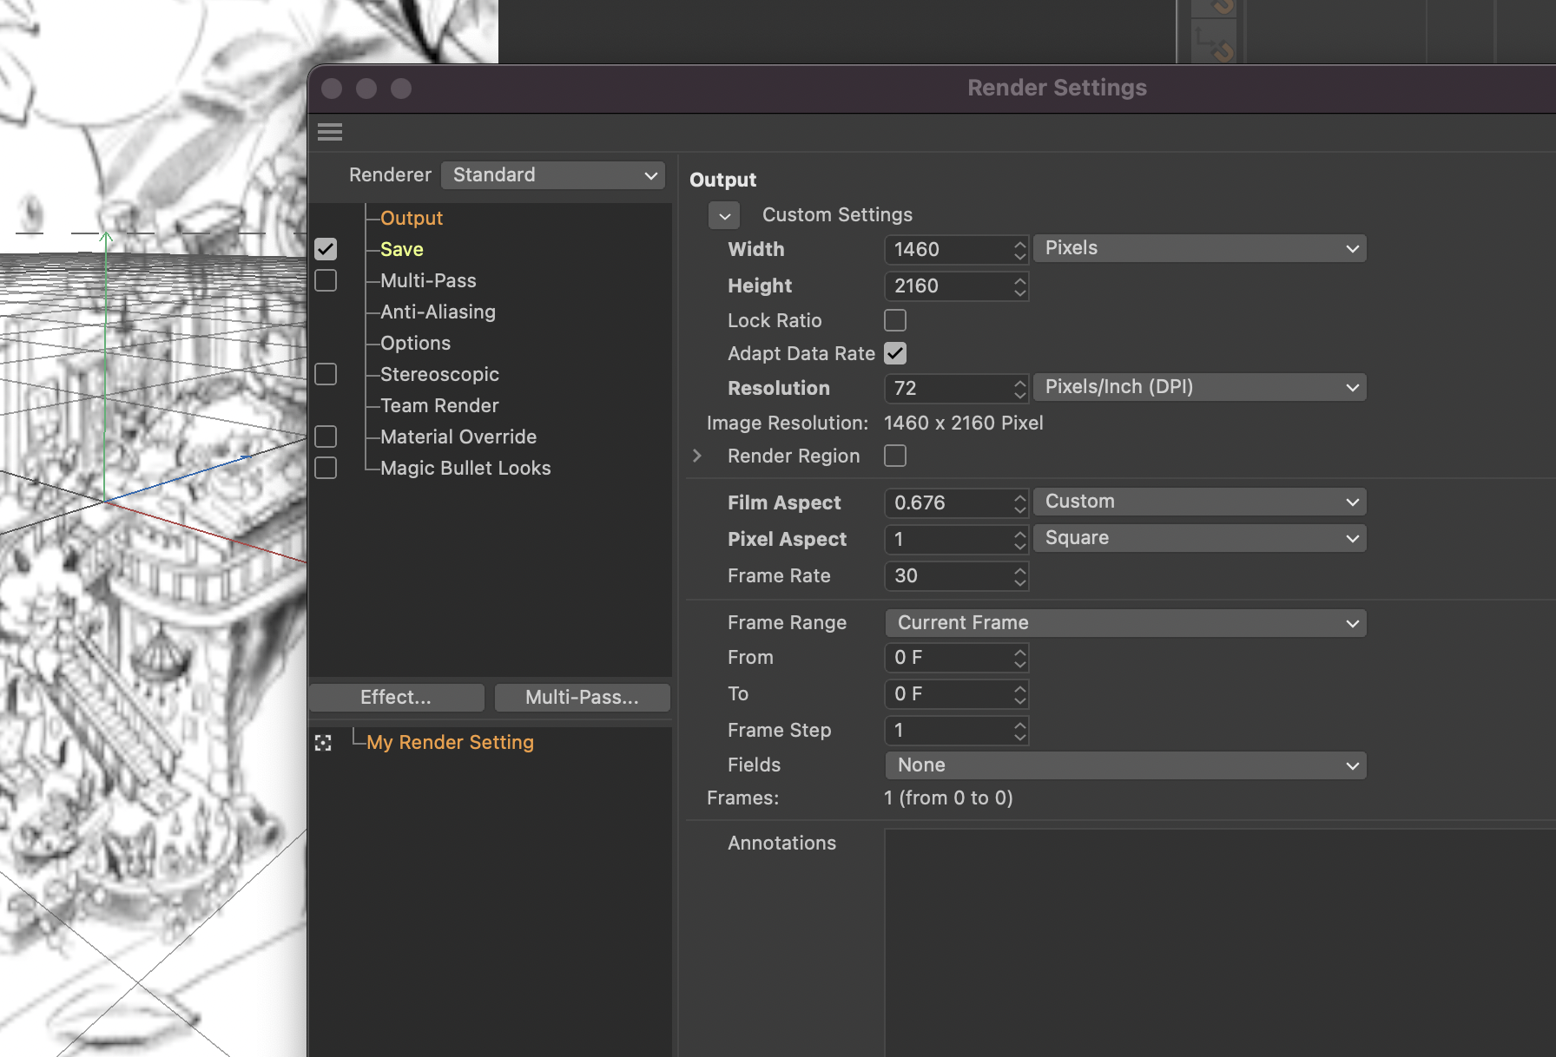Open the Frame Range Current Frame dropdown
1556x1057 pixels.
(1125, 623)
